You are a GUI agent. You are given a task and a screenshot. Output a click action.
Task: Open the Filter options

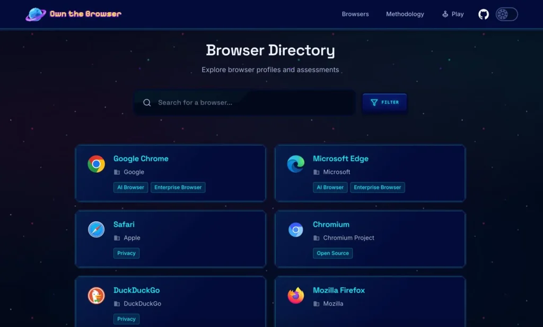384,102
